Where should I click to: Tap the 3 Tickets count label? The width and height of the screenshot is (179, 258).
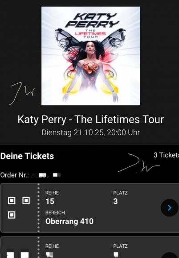[167, 155]
